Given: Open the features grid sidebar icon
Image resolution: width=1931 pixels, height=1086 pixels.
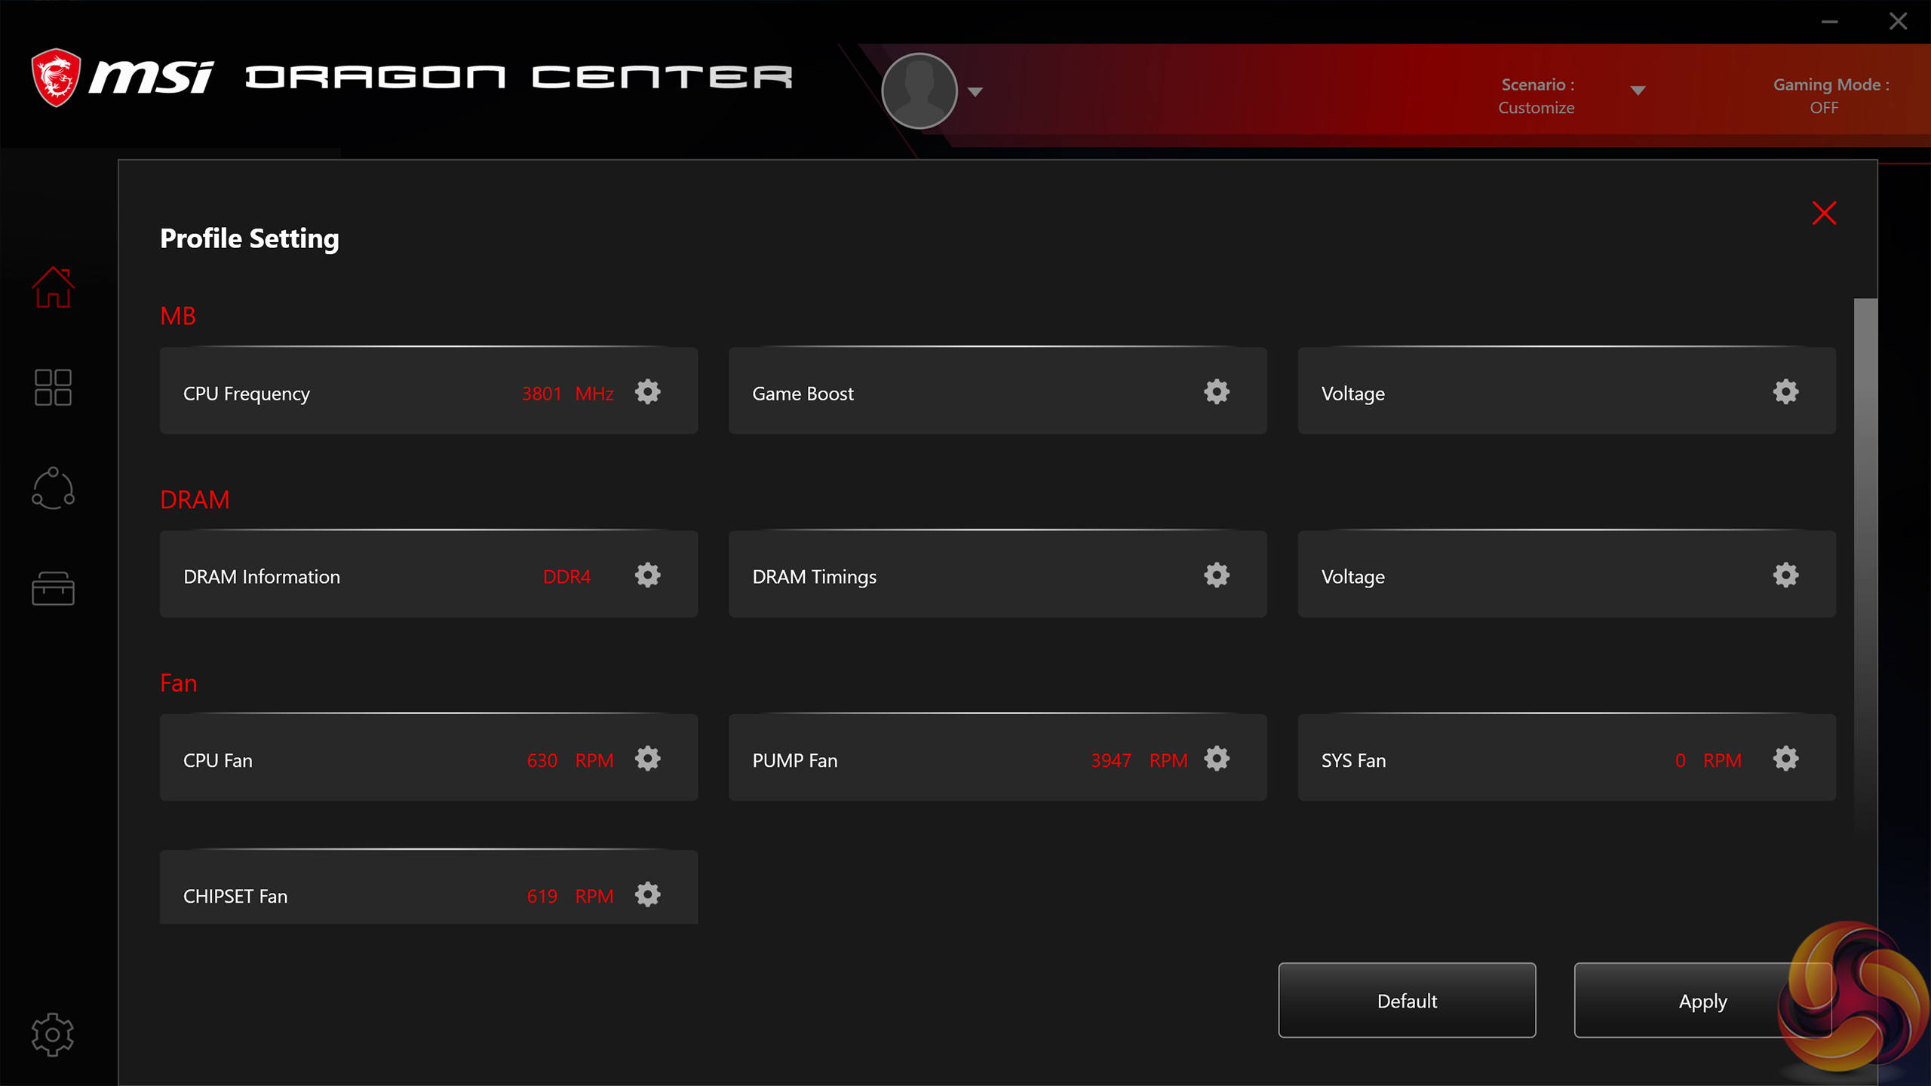Looking at the screenshot, I should 53,387.
